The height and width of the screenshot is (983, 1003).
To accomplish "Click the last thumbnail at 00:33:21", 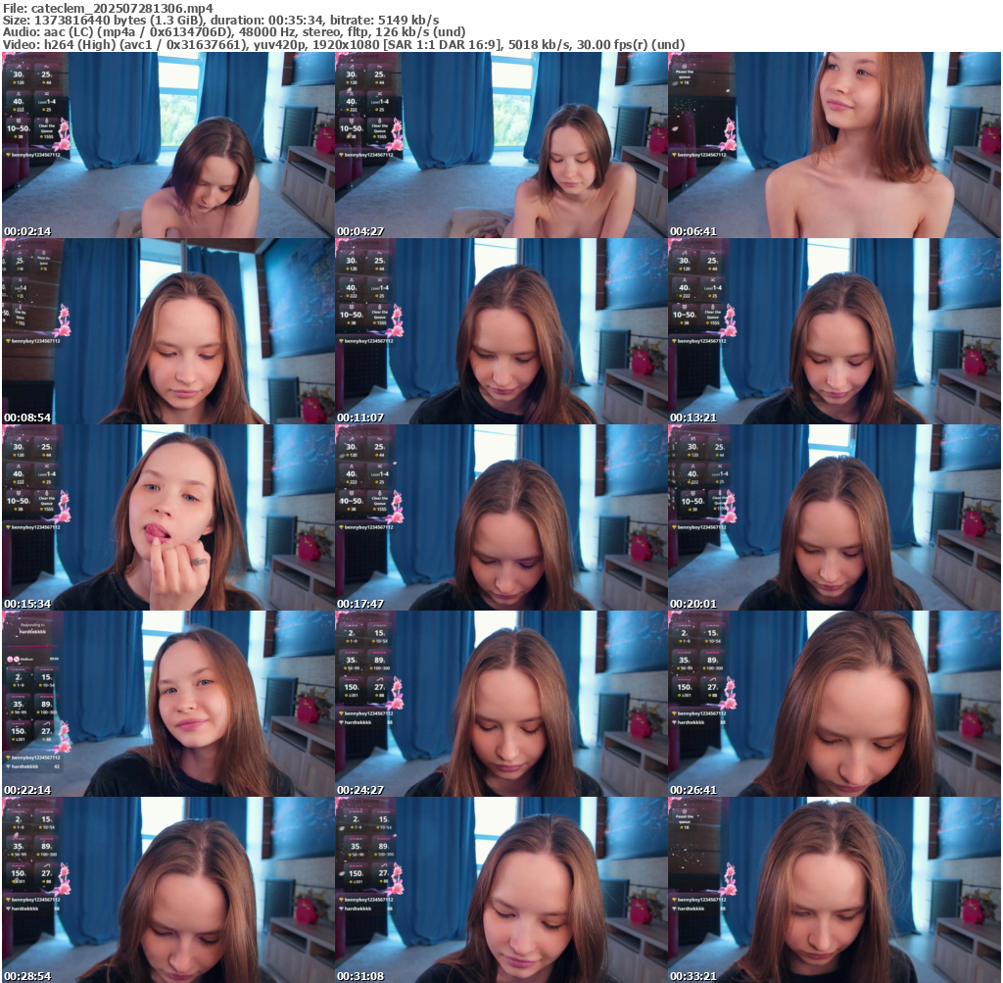I will pos(834,890).
